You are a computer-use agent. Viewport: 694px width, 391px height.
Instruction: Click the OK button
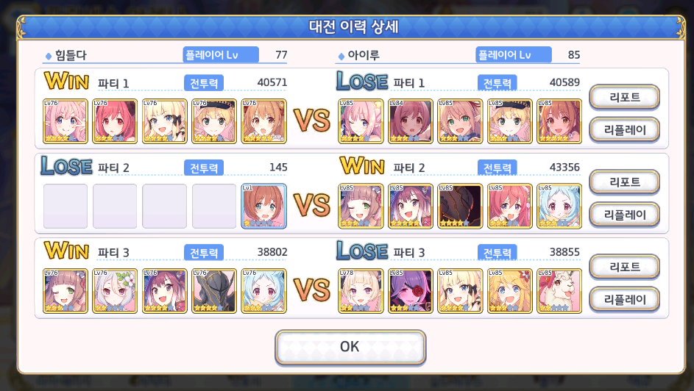[350, 347]
